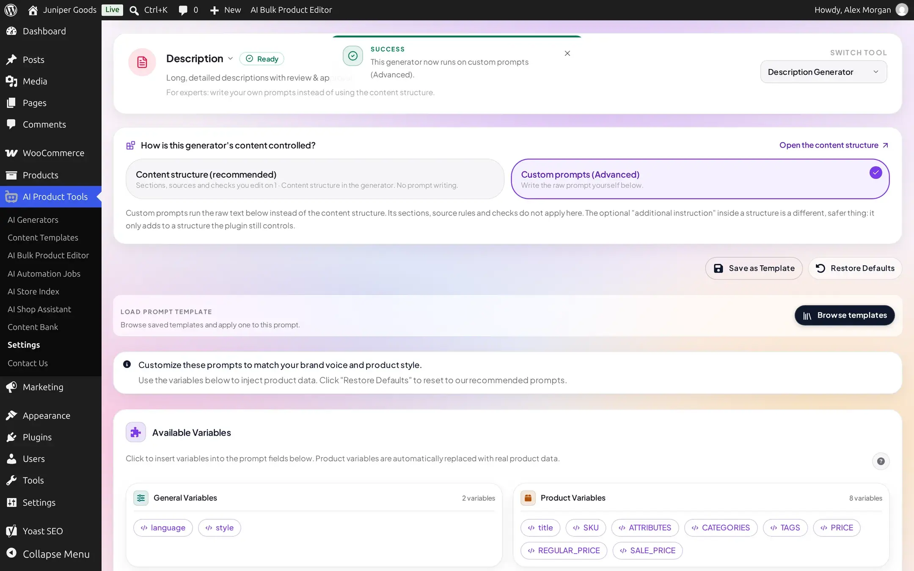Click the Product Variables box icon
The width and height of the screenshot is (914, 571).
point(528,498)
